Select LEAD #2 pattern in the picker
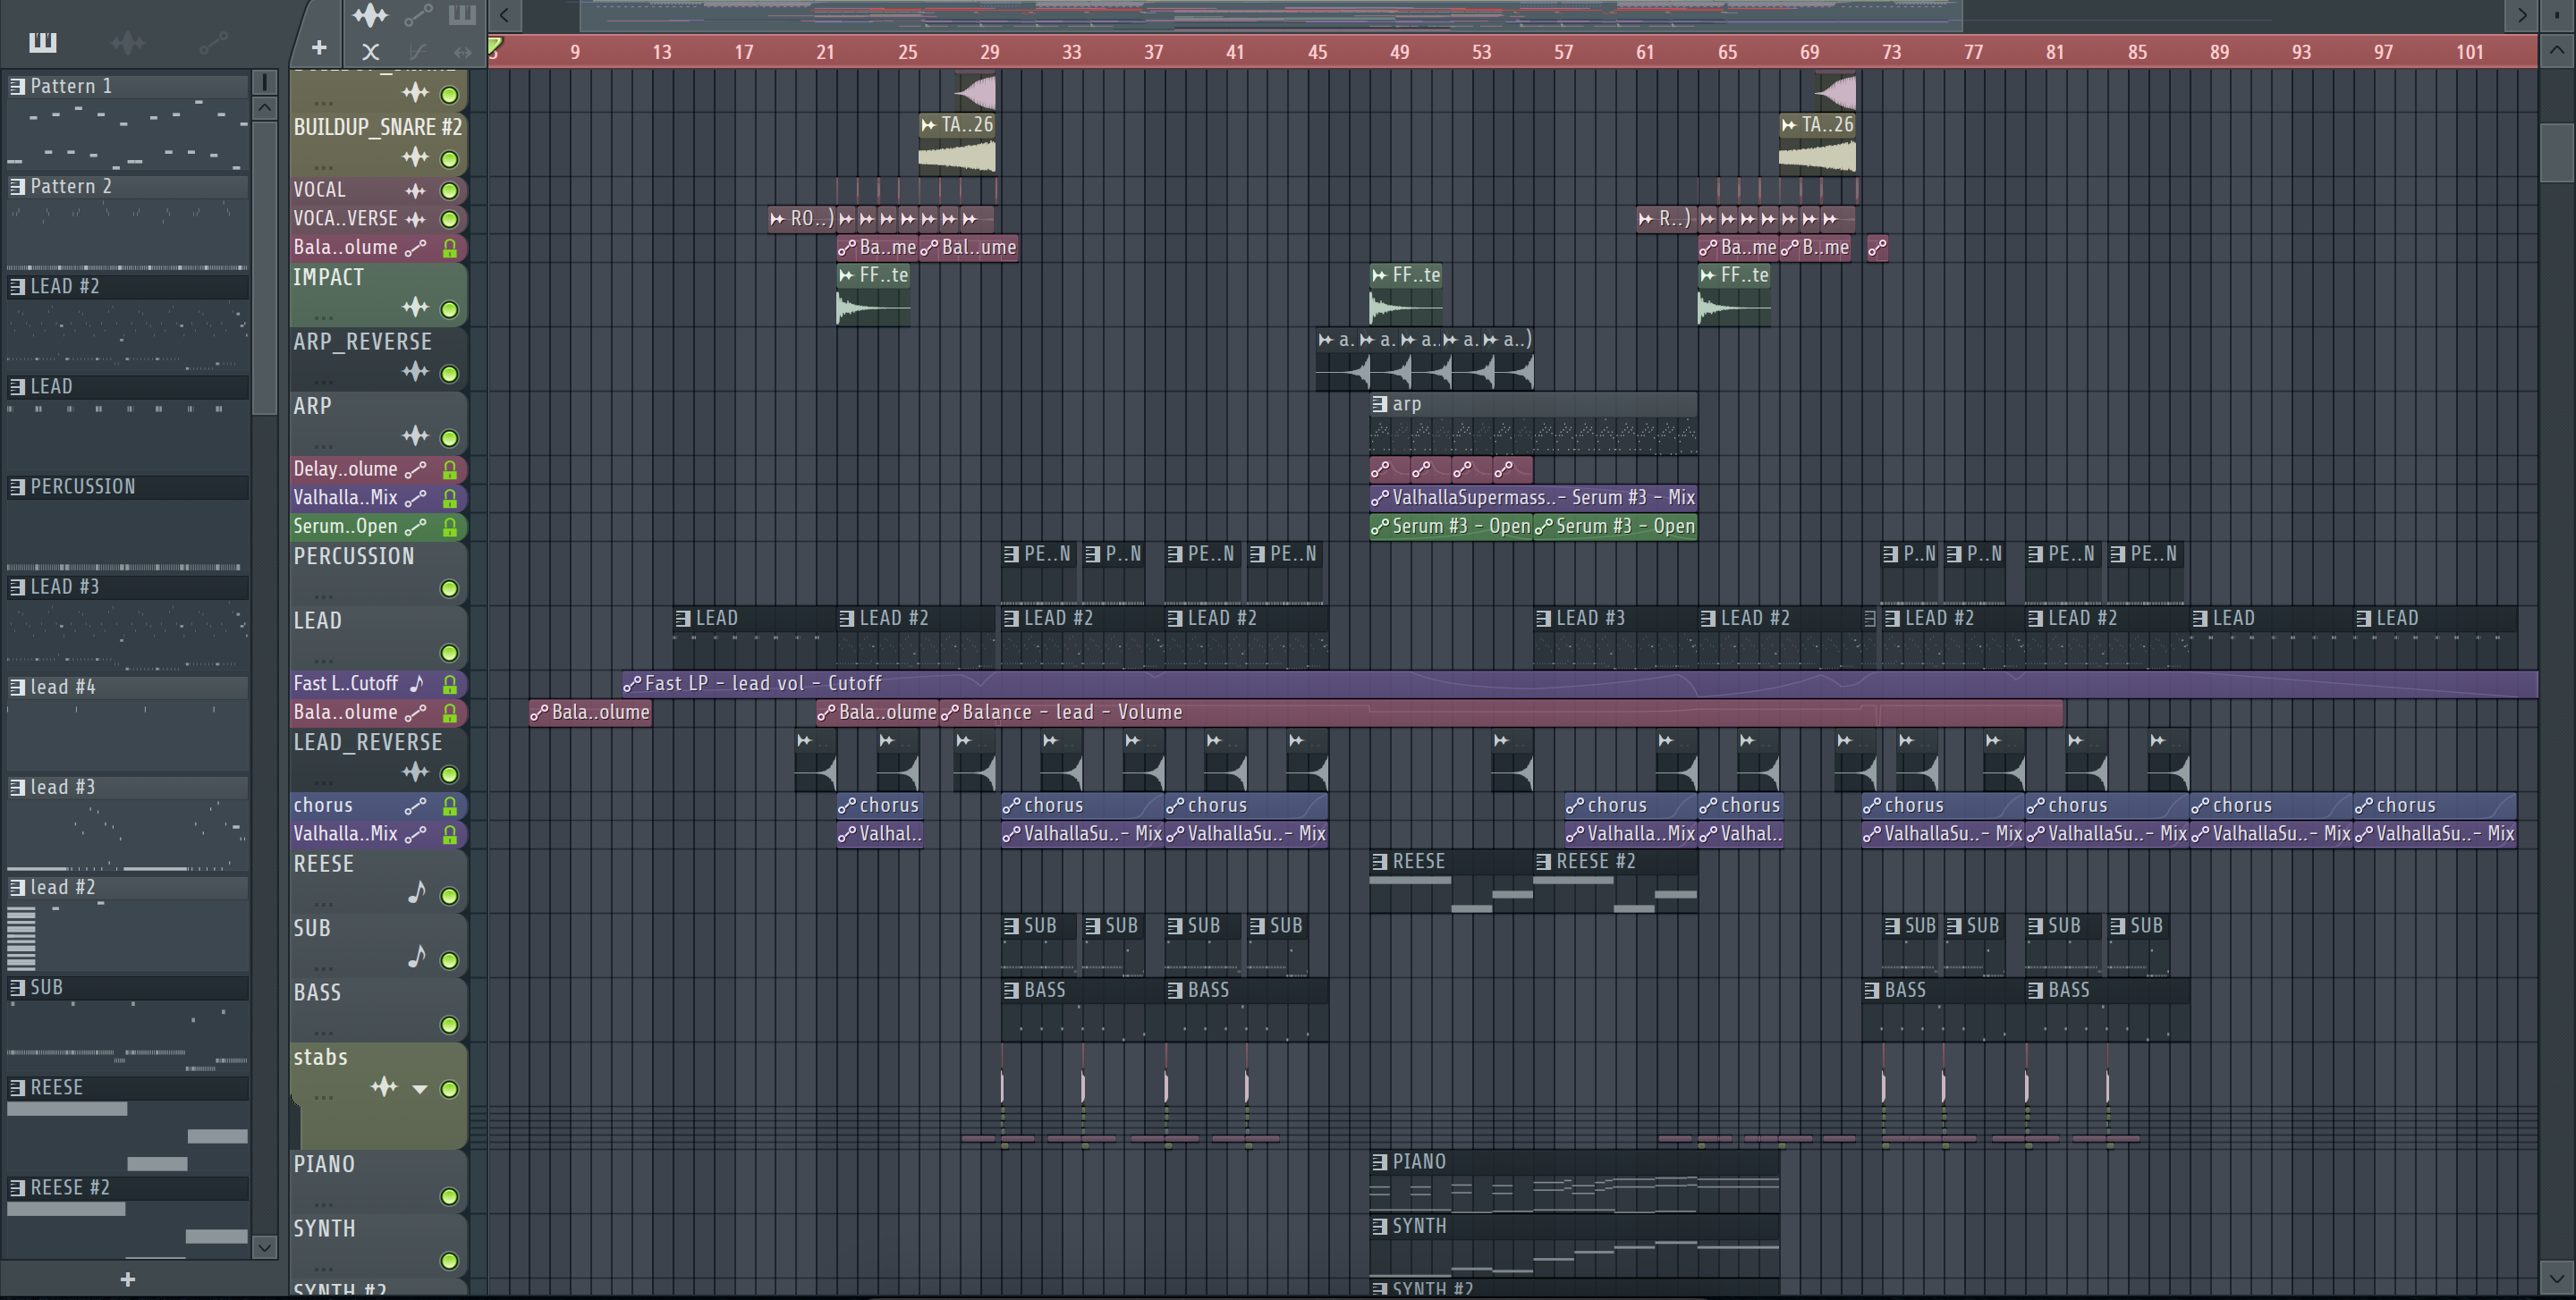The height and width of the screenshot is (1300, 2576). 128,286
